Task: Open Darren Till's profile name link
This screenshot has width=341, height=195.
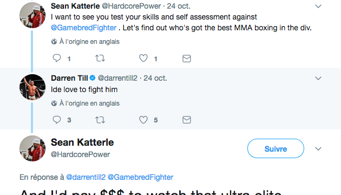Action: coord(69,78)
